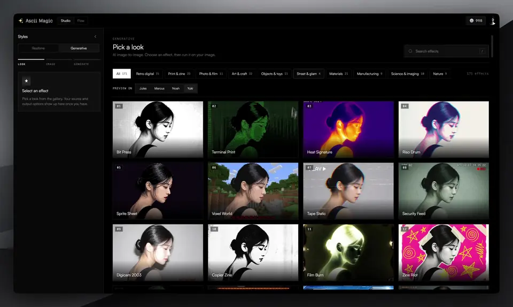Click the Ascii Magic sparkle logo icon

coord(21,21)
